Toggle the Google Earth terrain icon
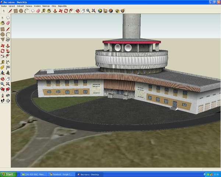 (x=105, y=11)
